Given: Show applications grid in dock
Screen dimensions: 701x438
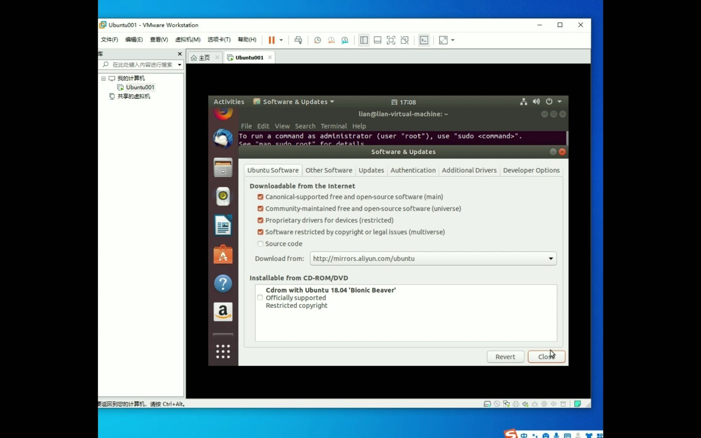Looking at the screenshot, I should tap(223, 351).
